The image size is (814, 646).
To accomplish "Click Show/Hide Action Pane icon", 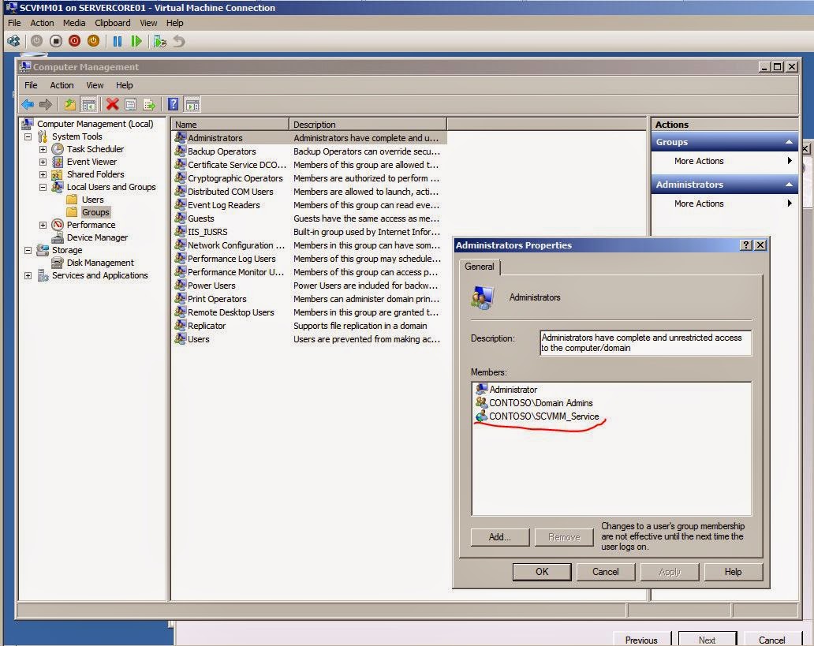I will (x=192, y=104).
